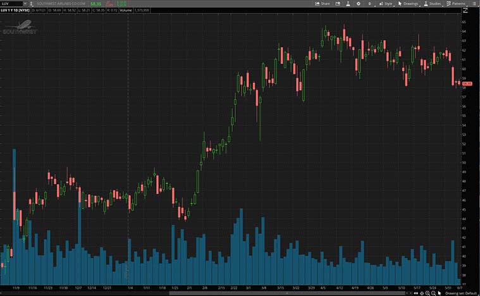This screenshot has height=296, width=480.
Task: Open chart settings gear icon
Action: 359,4
